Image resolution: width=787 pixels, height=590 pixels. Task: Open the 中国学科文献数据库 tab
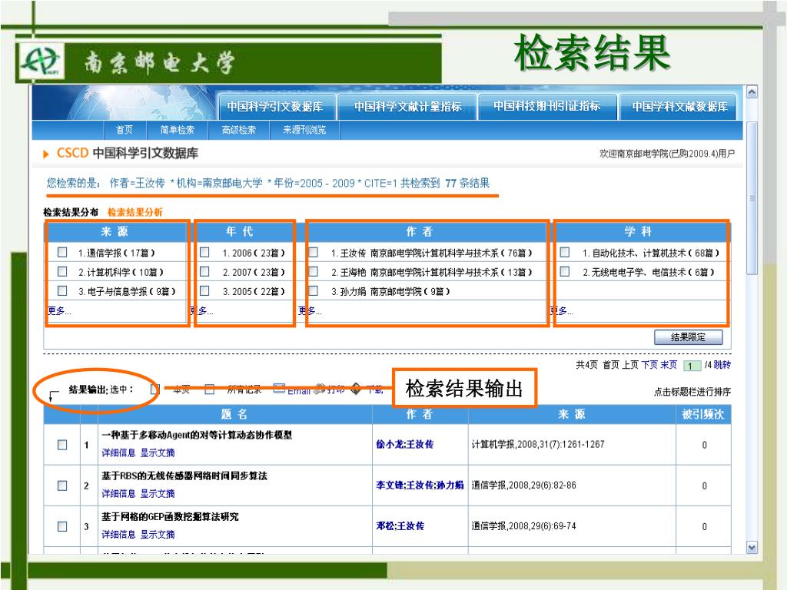(679, 107)
